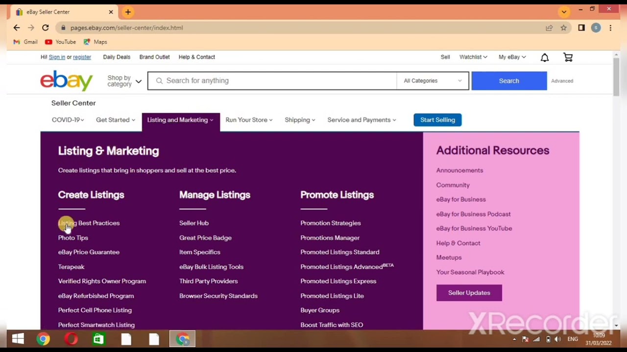Click the blue Search button

tap(509, 81)
